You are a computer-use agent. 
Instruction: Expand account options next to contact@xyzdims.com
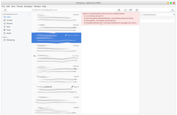(29, 14)
